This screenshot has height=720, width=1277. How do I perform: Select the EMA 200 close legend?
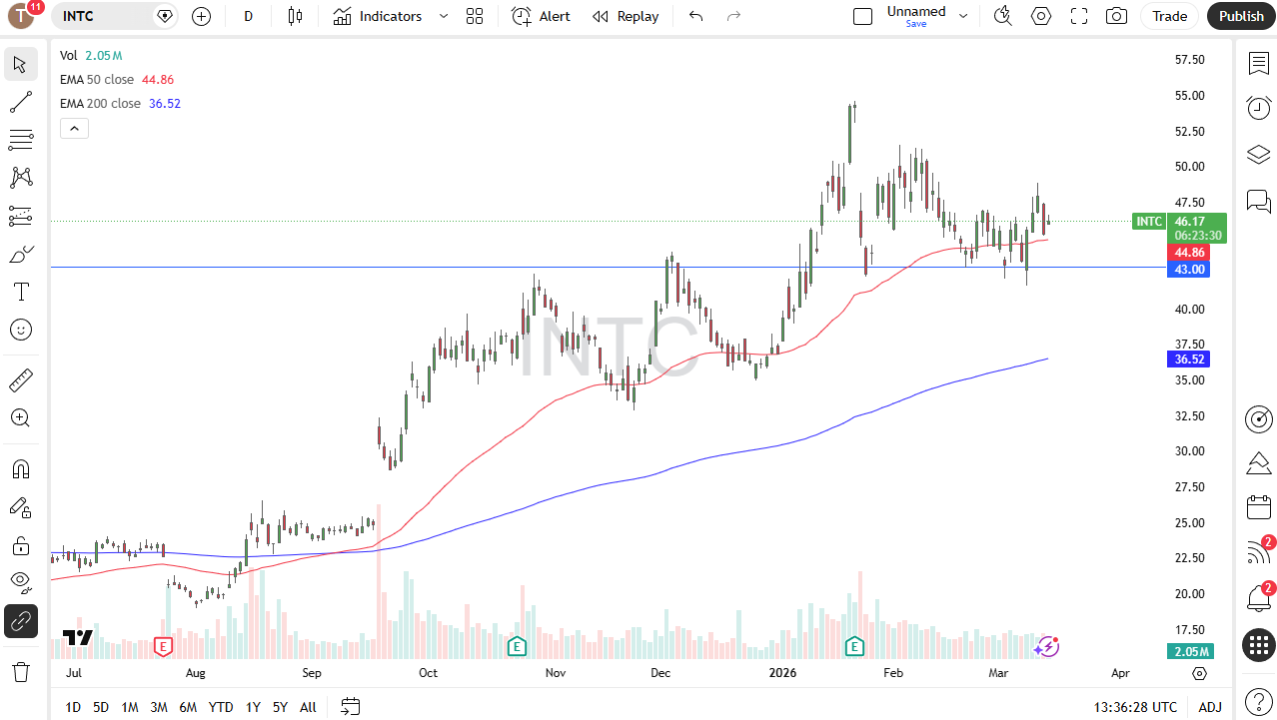(100, 104)
